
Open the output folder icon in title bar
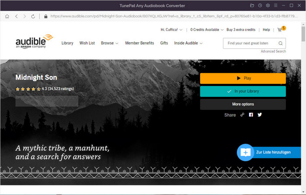coord(252,6)
